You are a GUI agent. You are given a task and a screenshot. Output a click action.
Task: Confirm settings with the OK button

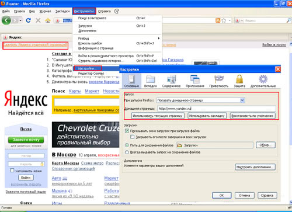click(x=221, y=195)
